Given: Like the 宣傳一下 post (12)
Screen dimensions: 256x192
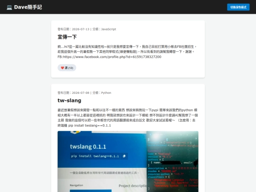Looking at the screenshot, I should (67, 68).
